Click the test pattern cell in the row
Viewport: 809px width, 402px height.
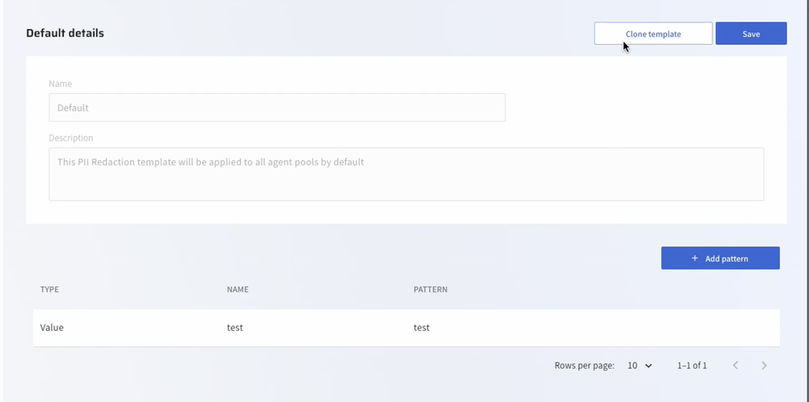click(421, 327)
